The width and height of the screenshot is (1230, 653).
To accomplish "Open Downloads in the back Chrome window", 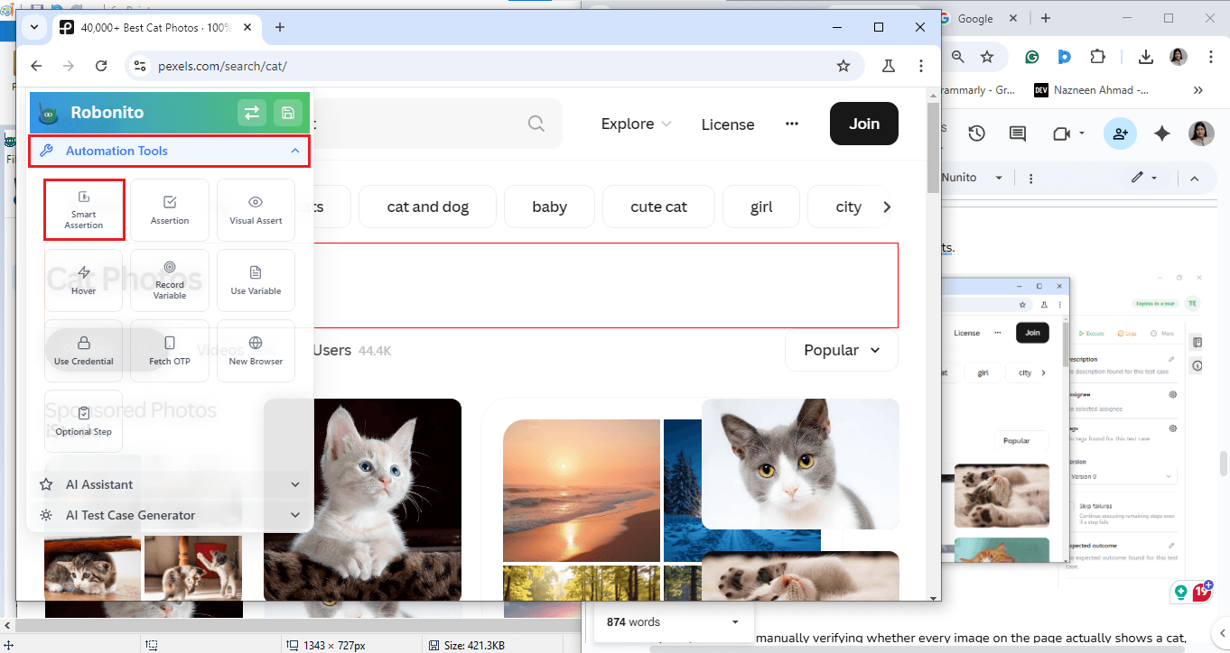I will click(1146, 57).
